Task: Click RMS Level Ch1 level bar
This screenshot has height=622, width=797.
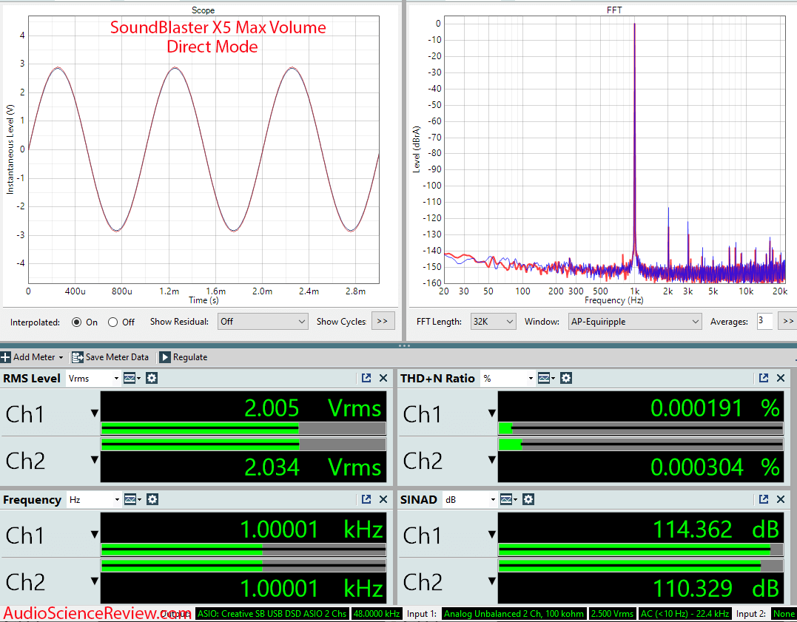Action: click(243, 428)
